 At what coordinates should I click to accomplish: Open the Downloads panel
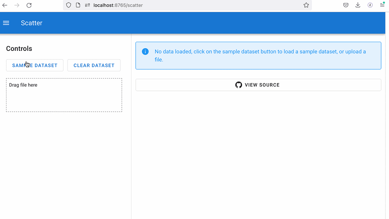357,5
